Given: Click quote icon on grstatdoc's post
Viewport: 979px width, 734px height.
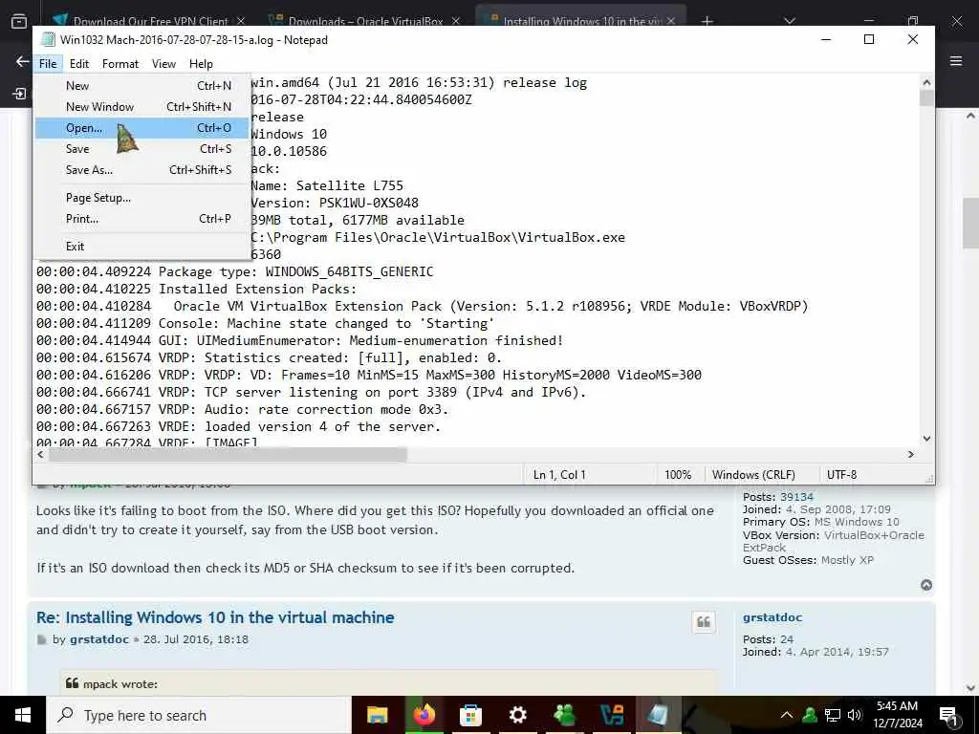Looking at the screenshot, I should (703, 621).
